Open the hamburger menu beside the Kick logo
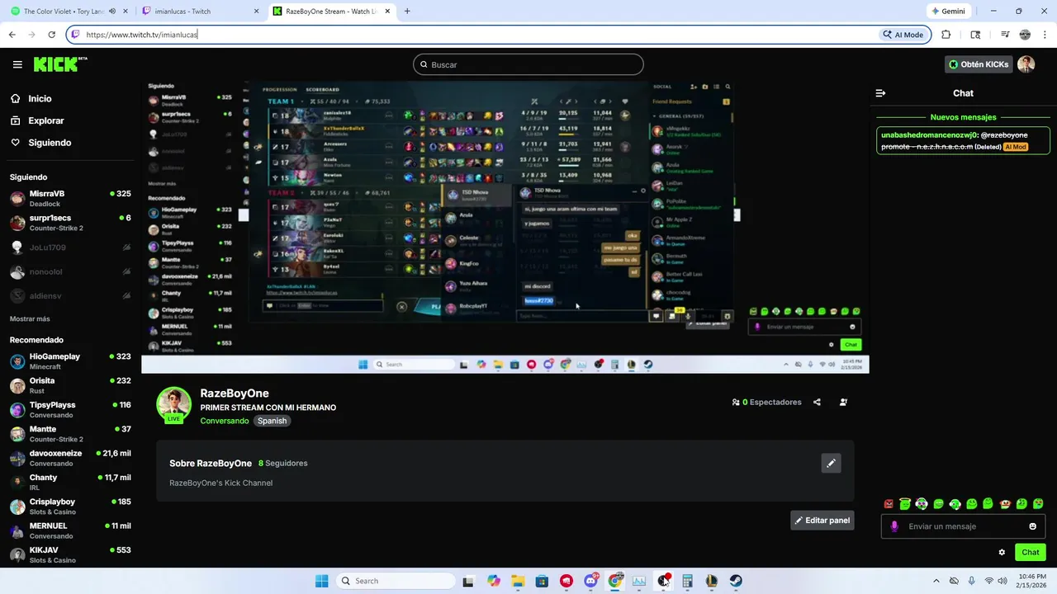Image resolution: width=1057 pixels, height=594 pixels. pos(17,64)
